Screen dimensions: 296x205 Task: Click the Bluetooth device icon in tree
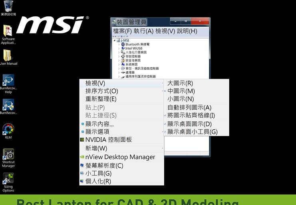pyautogui.click(x=123, y=44)
